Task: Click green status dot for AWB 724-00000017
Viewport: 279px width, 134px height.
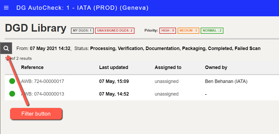Action: click(x=12, y=81)
